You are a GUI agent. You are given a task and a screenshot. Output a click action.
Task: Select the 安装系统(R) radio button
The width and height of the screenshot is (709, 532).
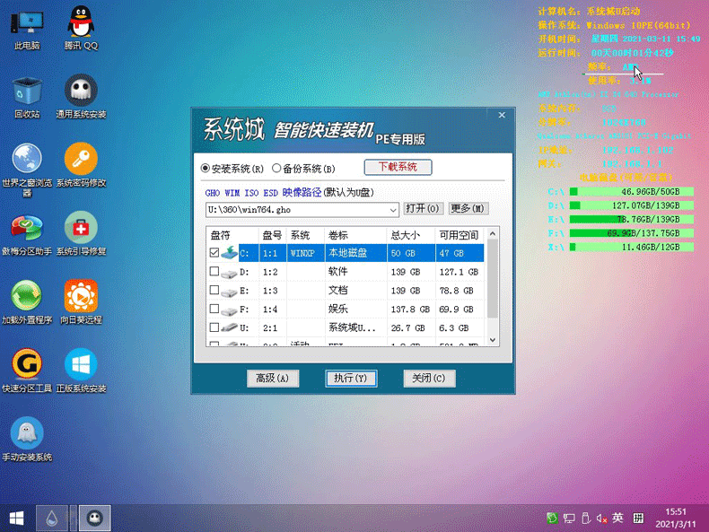coord(206,169)
